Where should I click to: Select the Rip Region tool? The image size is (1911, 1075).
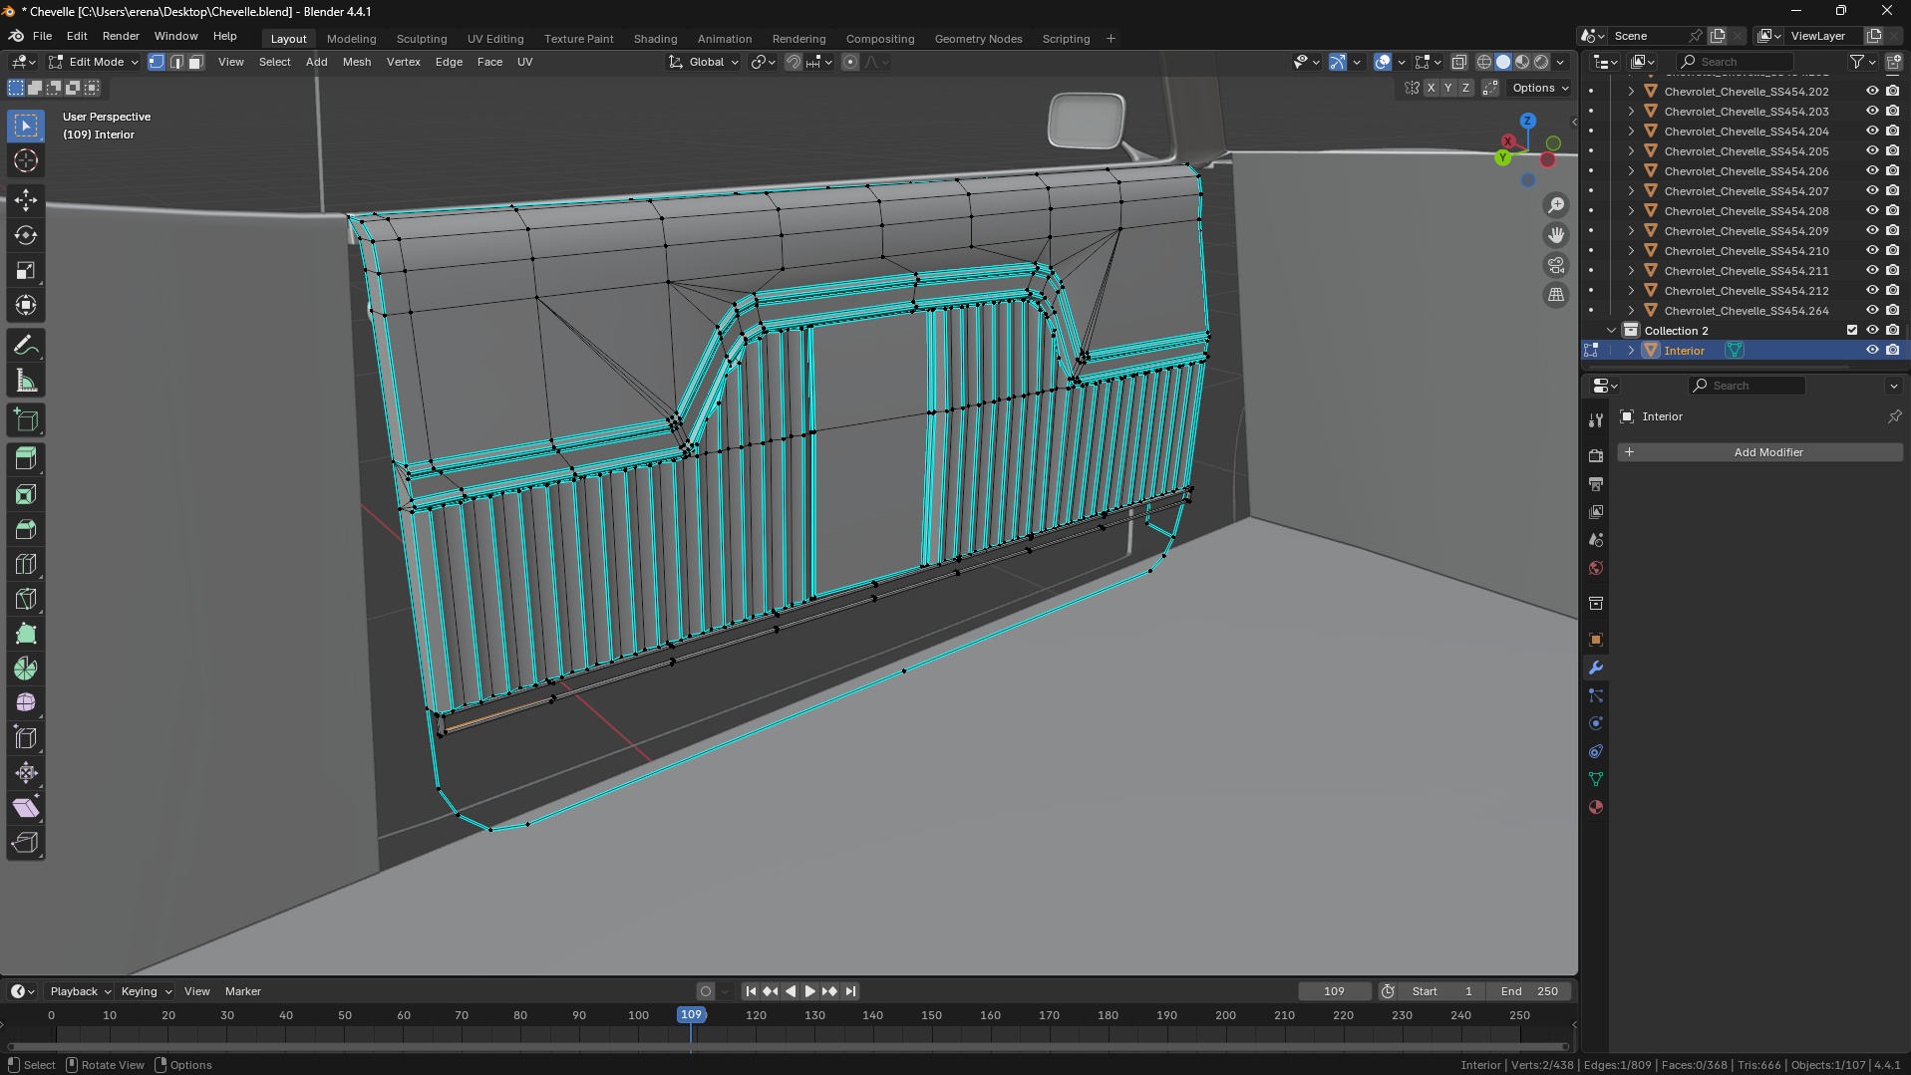(26, 843)
